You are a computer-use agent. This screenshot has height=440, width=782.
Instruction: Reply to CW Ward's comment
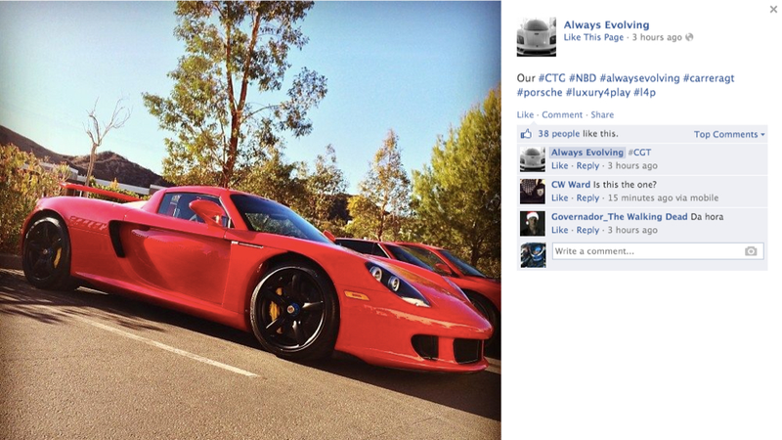587,198
